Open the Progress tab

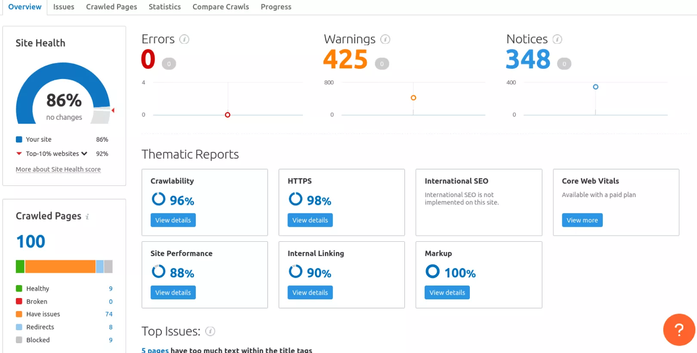point(276,7)
